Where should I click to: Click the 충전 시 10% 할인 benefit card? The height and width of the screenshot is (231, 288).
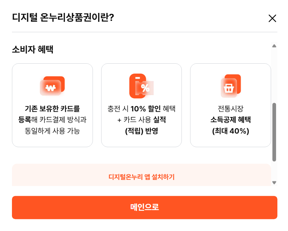(141, 105)
